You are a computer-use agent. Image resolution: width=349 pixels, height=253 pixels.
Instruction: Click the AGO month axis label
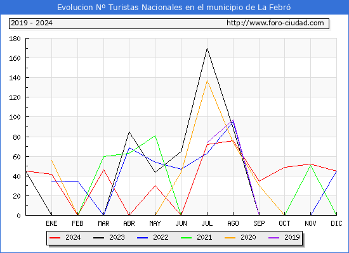point(233,223)
